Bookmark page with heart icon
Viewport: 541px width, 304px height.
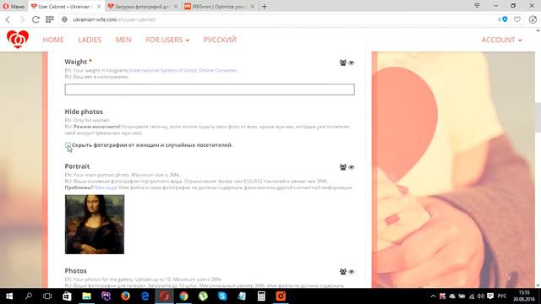pos(517,19)
